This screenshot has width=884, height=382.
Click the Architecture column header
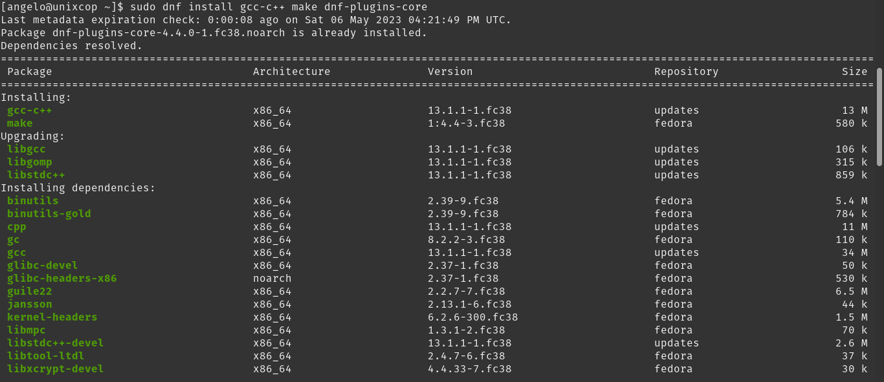[x=292, y=72]
